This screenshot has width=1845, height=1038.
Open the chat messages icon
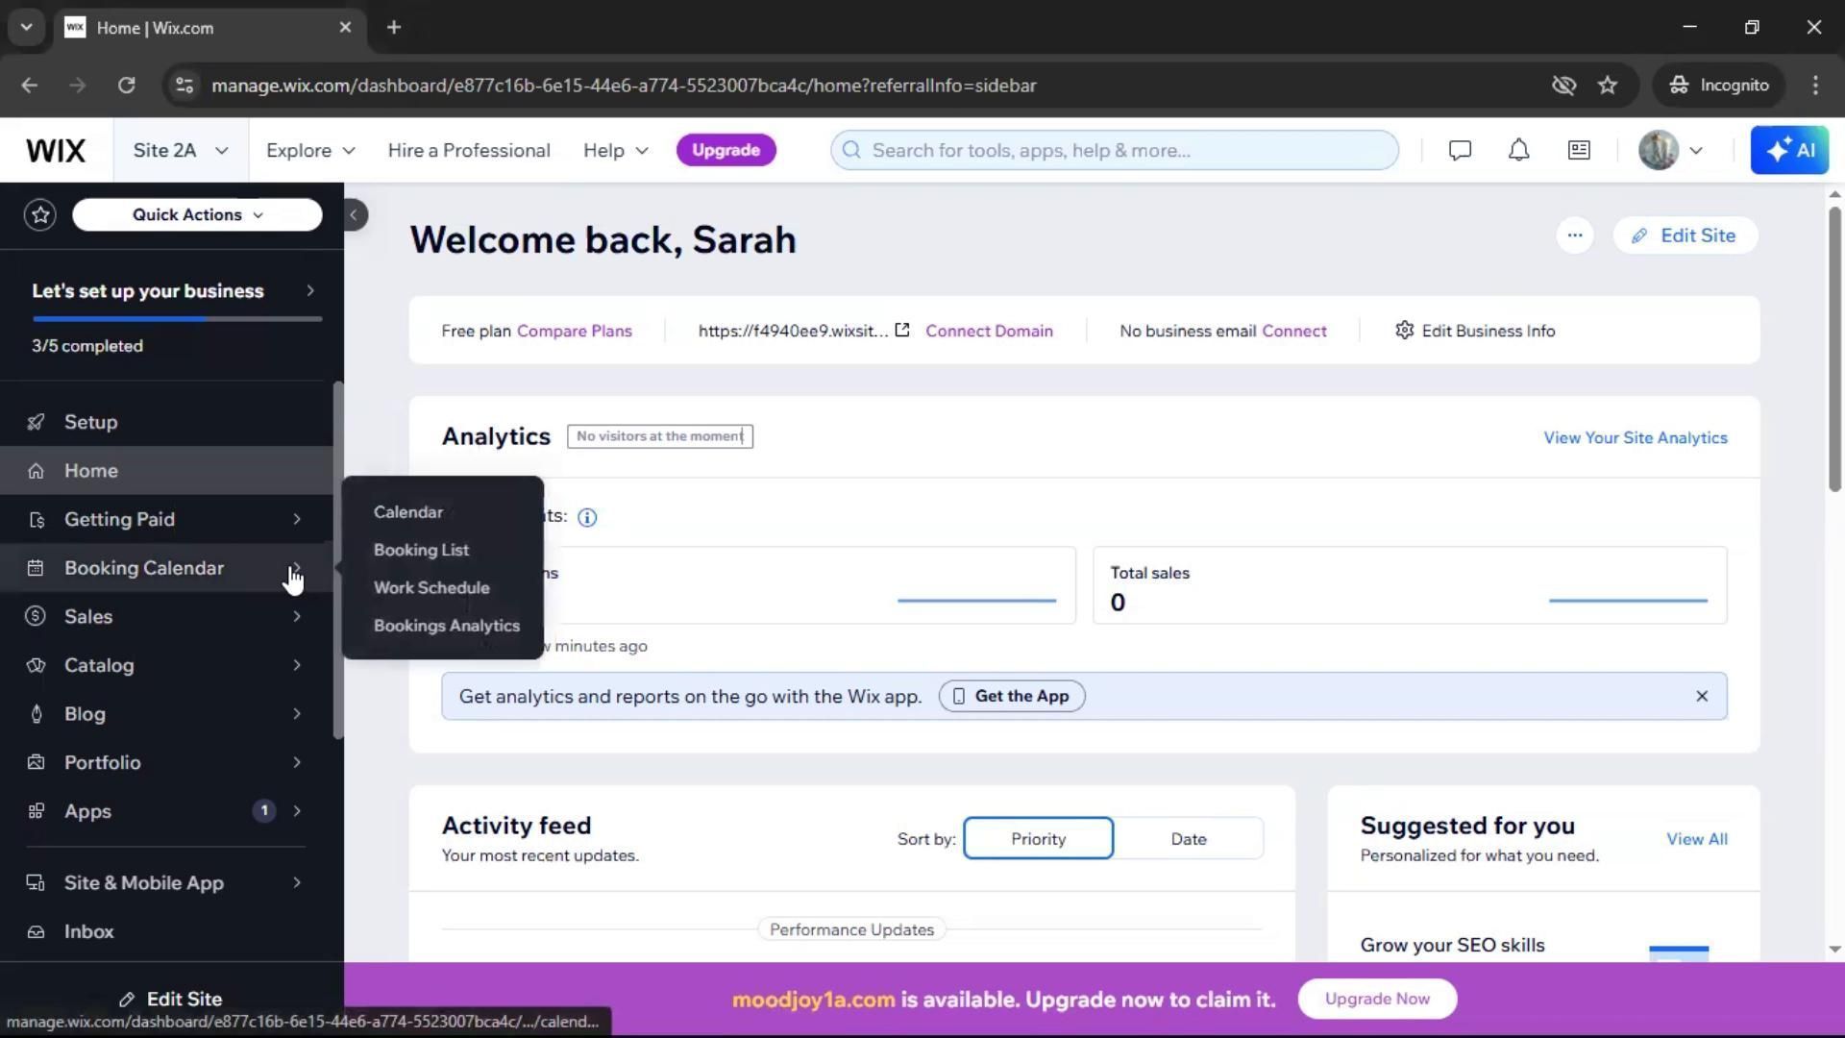(x=1460, y=150)
